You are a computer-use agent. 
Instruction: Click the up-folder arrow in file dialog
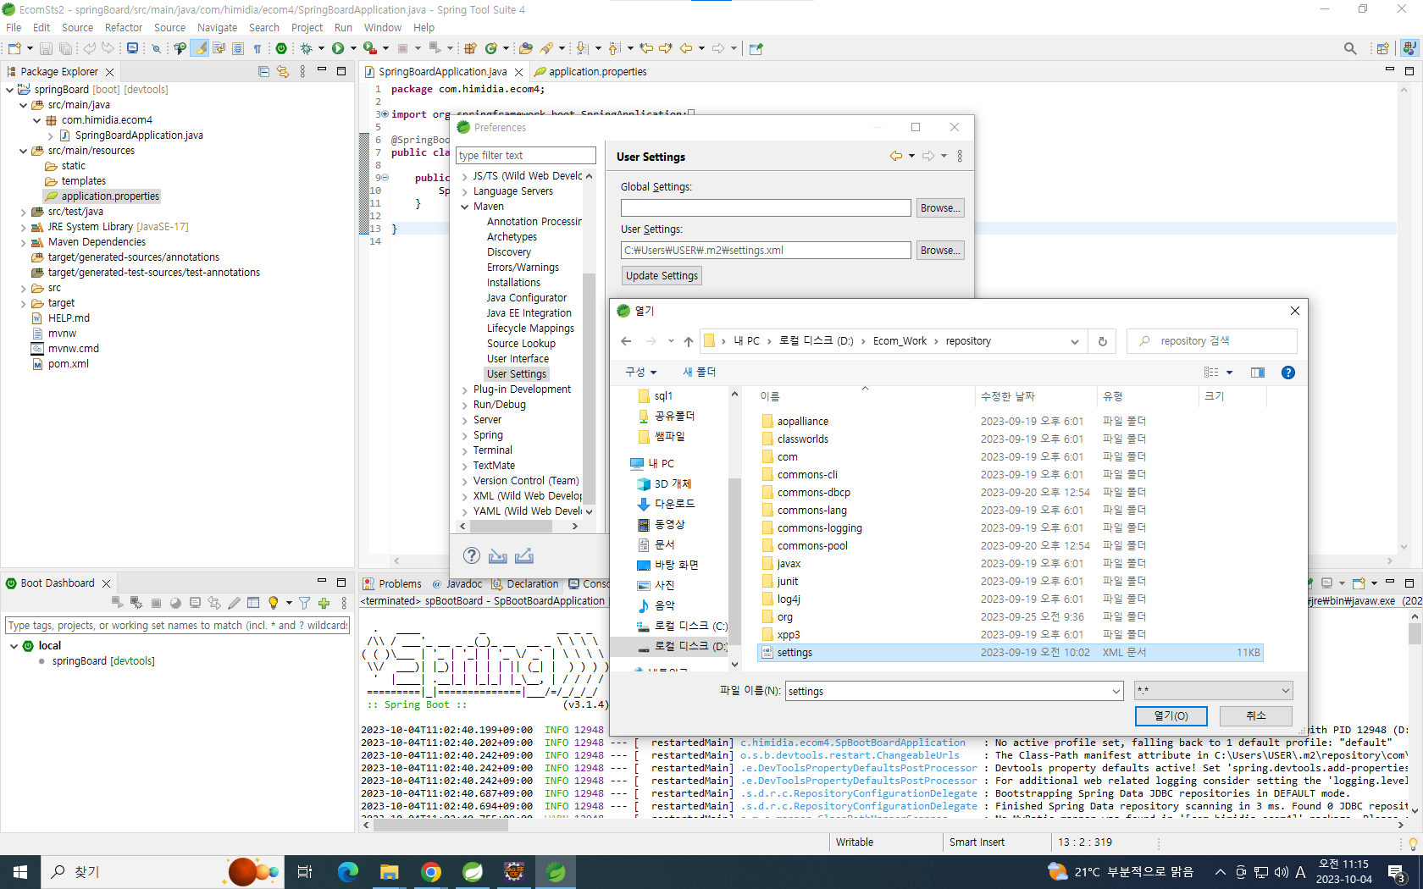[x=689, y=341]
